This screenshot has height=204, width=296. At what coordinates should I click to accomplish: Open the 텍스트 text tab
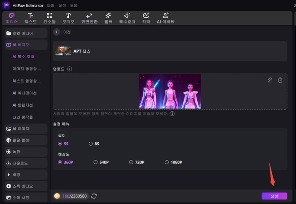31,18
